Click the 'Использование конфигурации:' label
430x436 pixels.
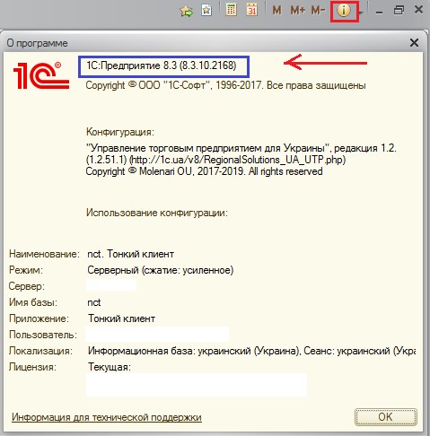pos(157,213)
